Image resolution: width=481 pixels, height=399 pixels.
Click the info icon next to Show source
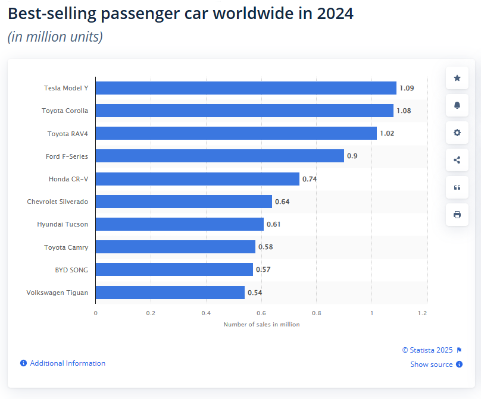pyautogui.click(x=459, y=364)
